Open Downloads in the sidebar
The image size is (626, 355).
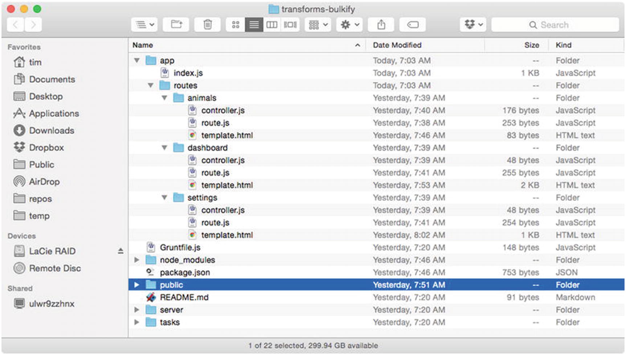pos(51,131)
